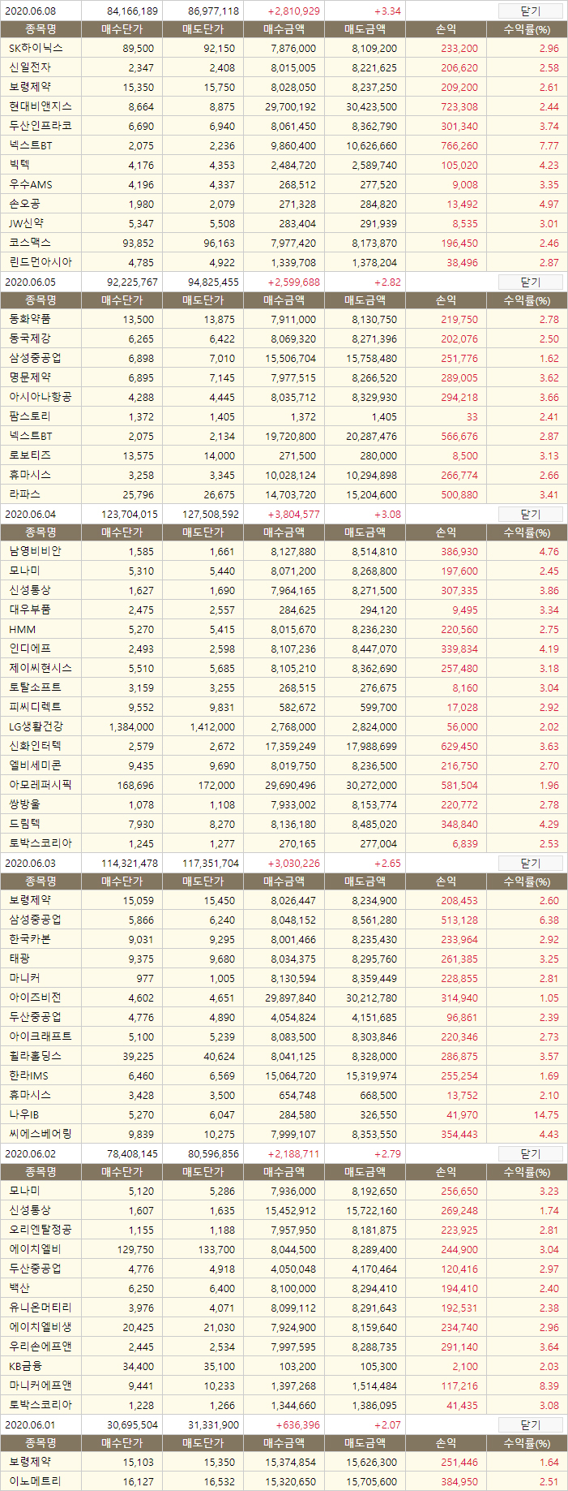Screen dimensions: 568x1491
Task: Click the 동화약품 stock name
Action: [x=30, y=320]
